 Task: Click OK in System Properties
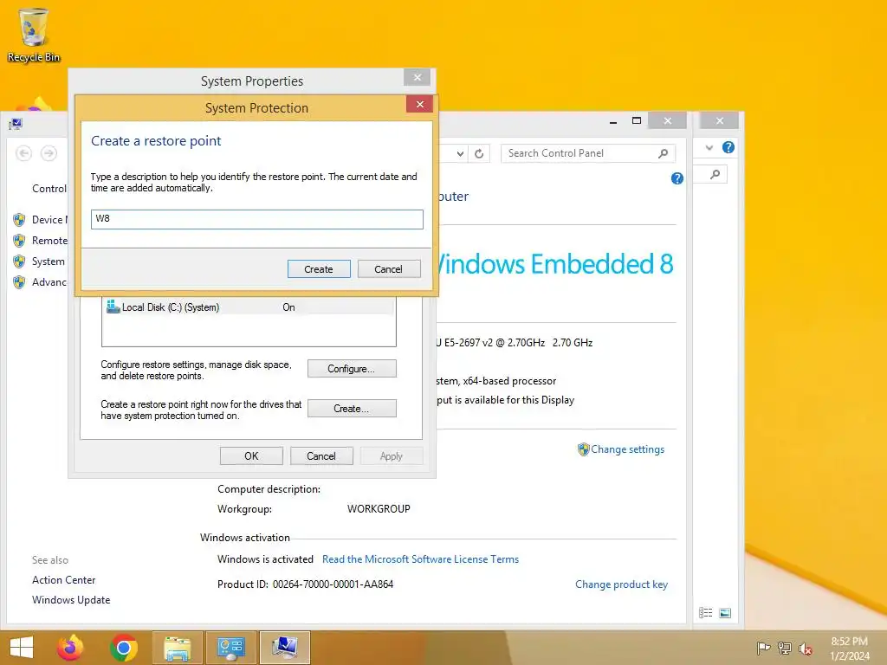pos(251,455)
